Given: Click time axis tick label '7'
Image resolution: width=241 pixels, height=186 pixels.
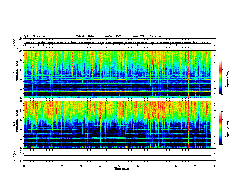Looking at the screenshot, I should click(x=157, y=166).
